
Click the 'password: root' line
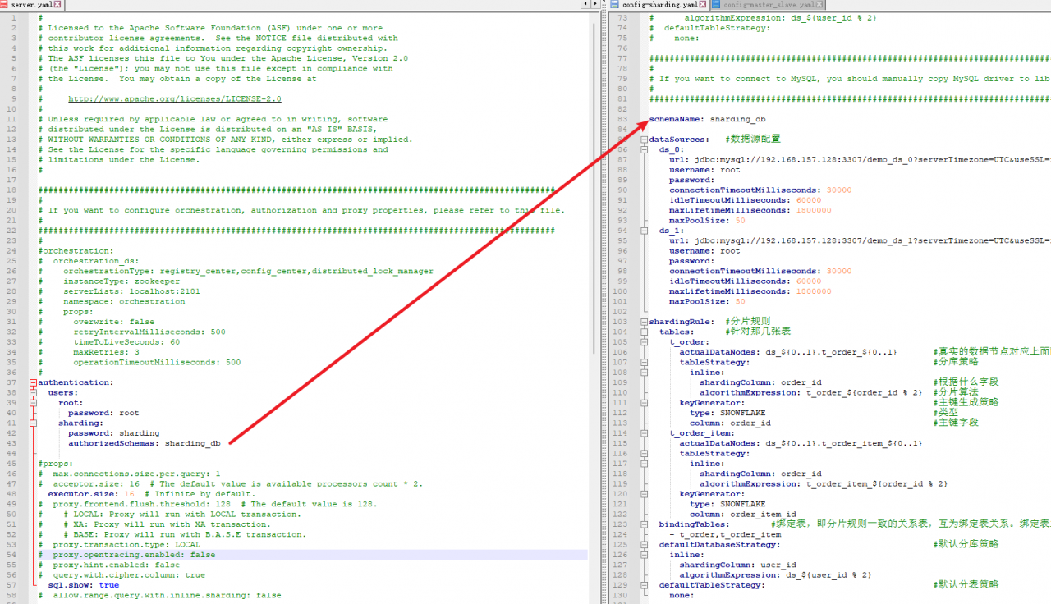103,413
